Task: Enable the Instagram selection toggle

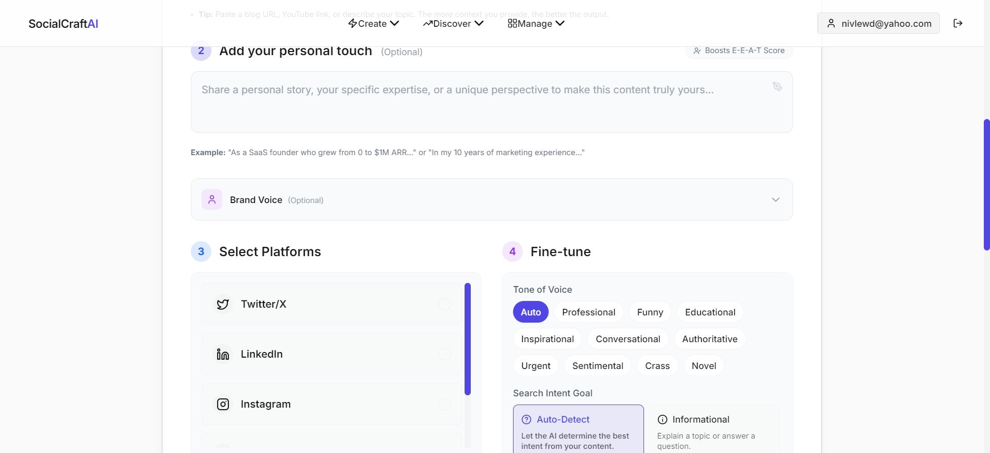Action: coord(444,404)
